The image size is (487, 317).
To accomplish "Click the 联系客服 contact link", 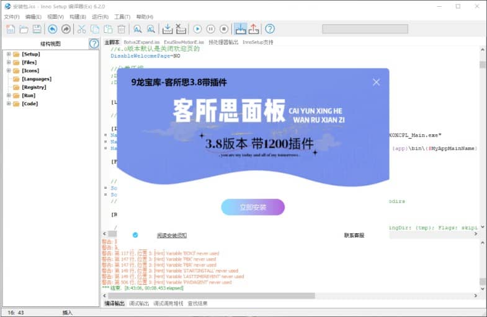I will pos(354,235).
